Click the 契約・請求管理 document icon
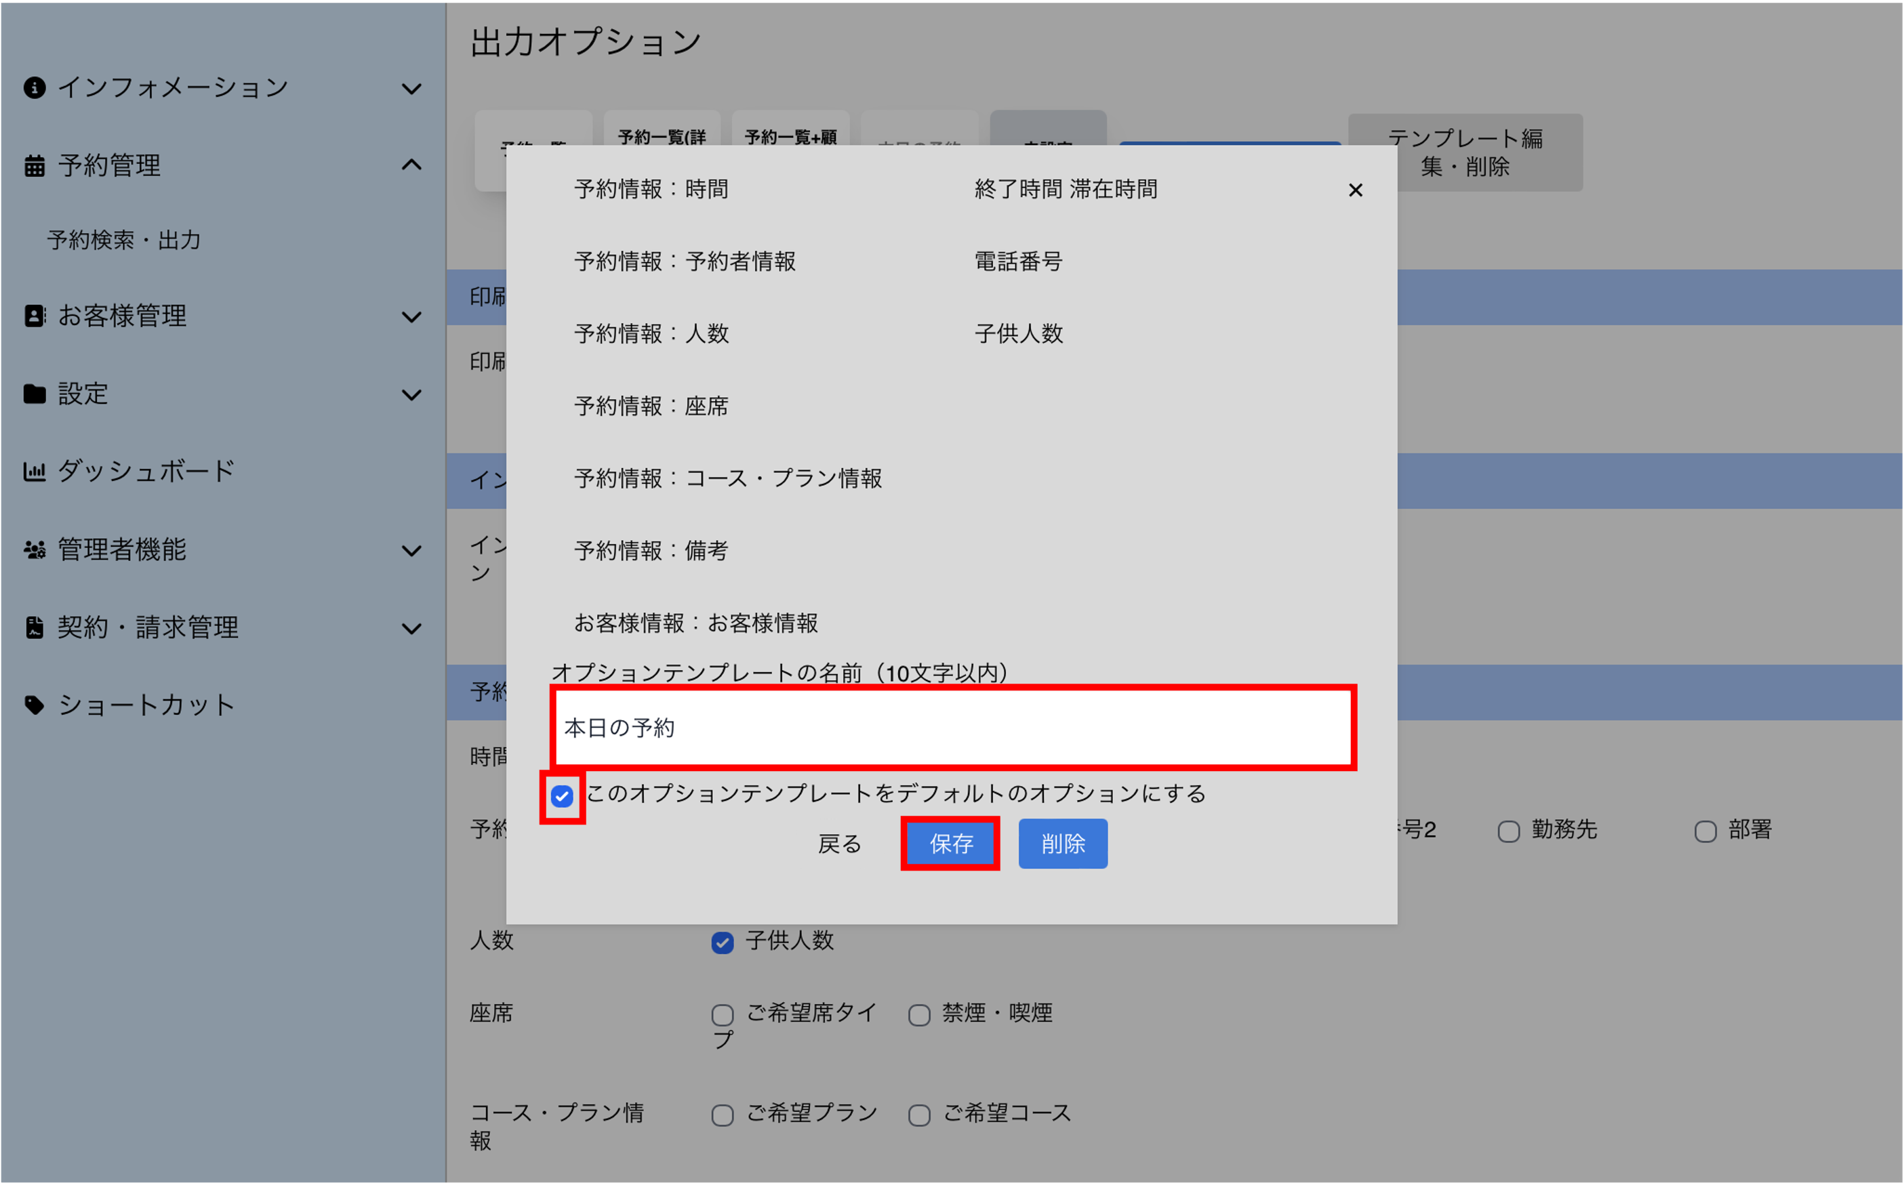Screen dimensions: 1904x1183 (x=35, y=627)
